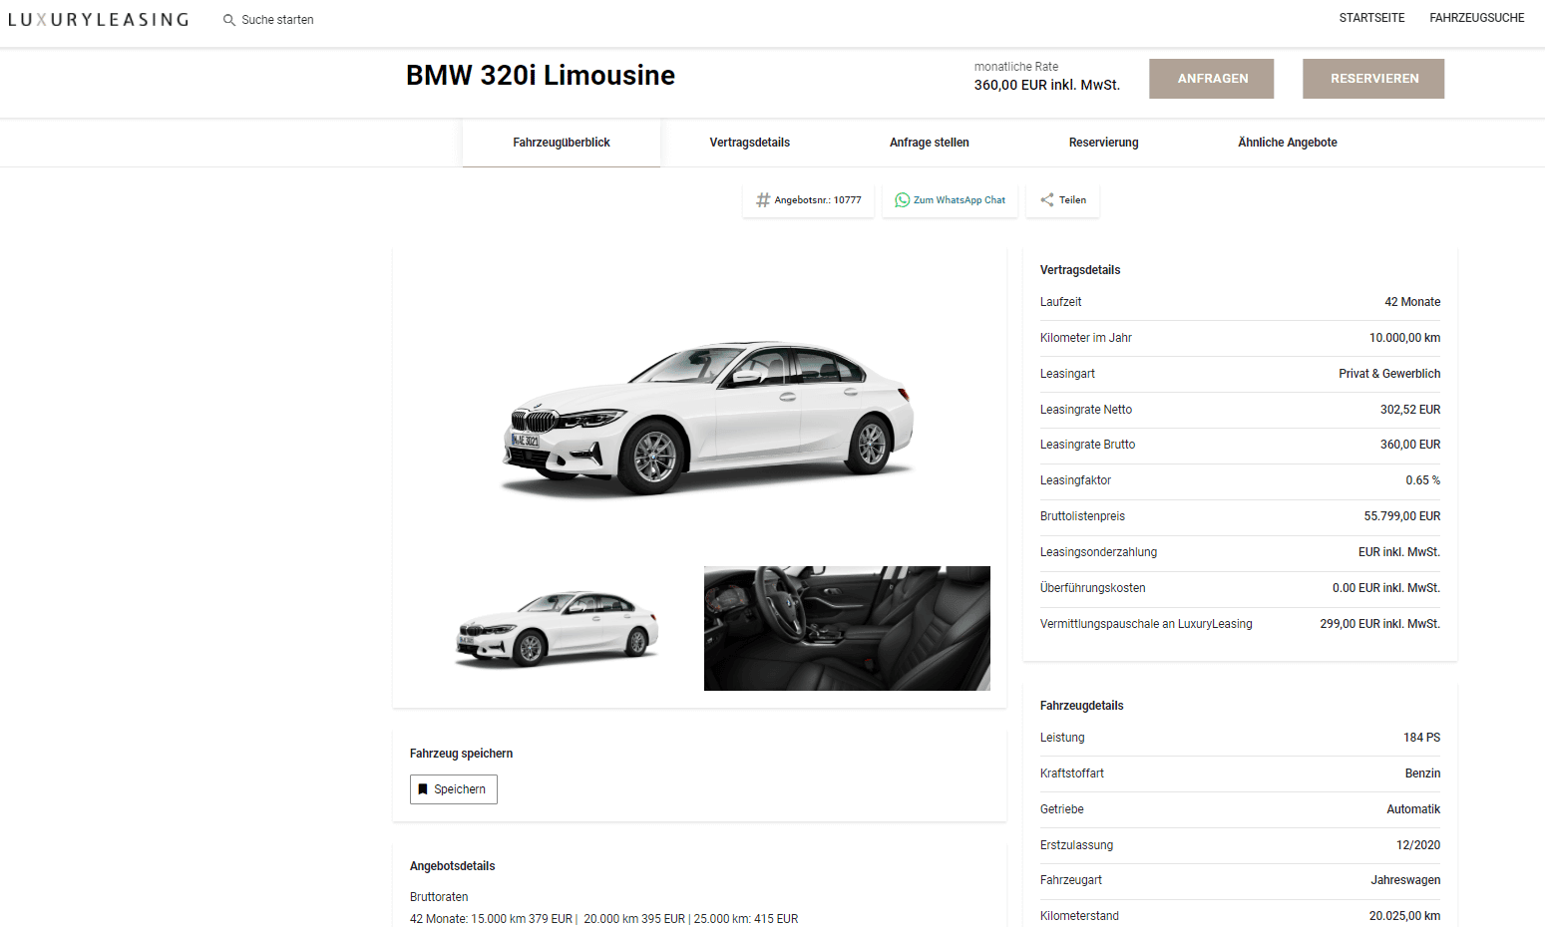Click the hashtag offer number icon
1545x927 pixels.
[x=763, y=200]
